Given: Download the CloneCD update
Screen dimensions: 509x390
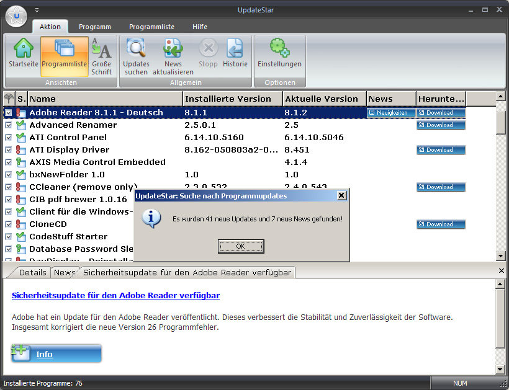Looking at the screenshot, I should click(441, 224).
